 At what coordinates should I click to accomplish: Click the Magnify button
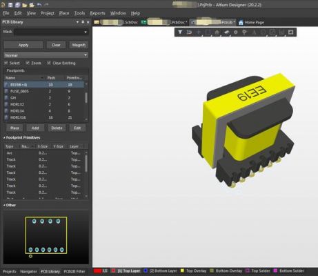click(79, 45)
